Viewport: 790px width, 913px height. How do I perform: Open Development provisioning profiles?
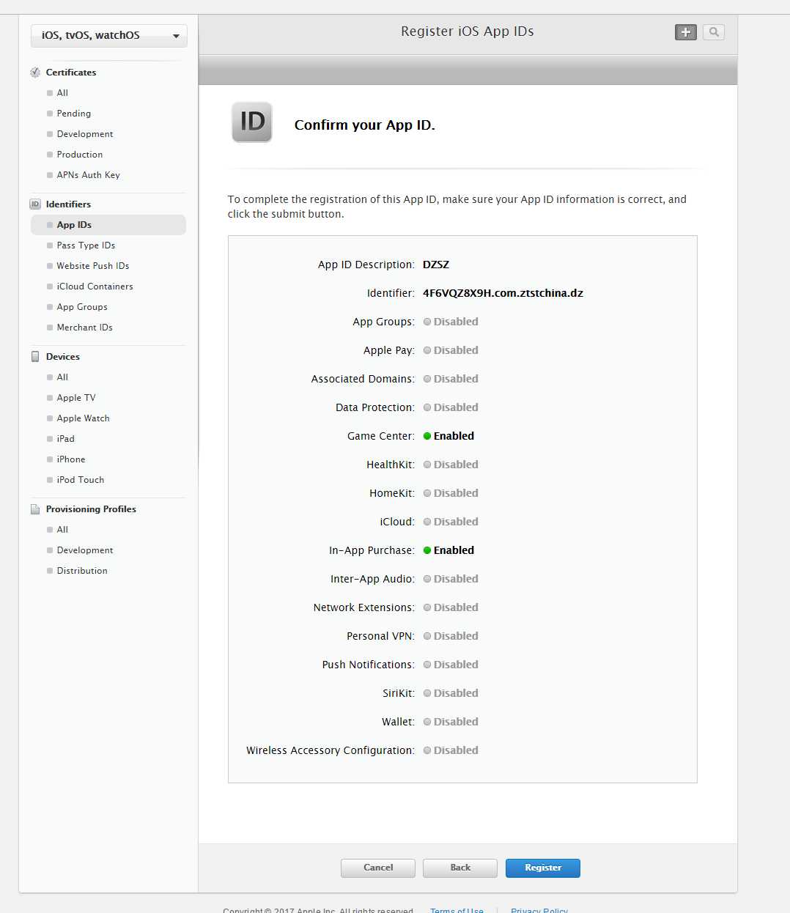pos(85,550)
